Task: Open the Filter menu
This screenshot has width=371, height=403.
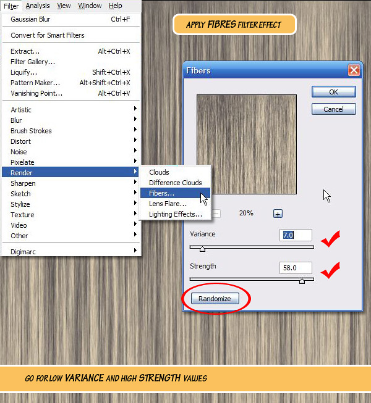Action: [x=11, y=6]
